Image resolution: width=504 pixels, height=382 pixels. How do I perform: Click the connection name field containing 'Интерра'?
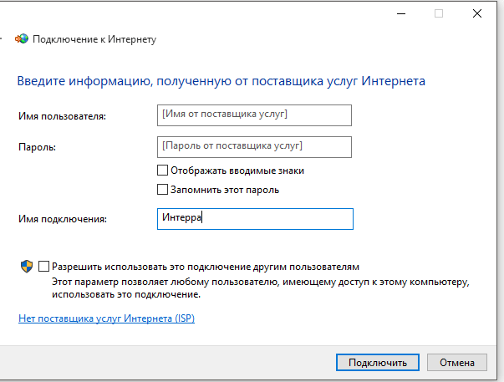coord(254,218)
